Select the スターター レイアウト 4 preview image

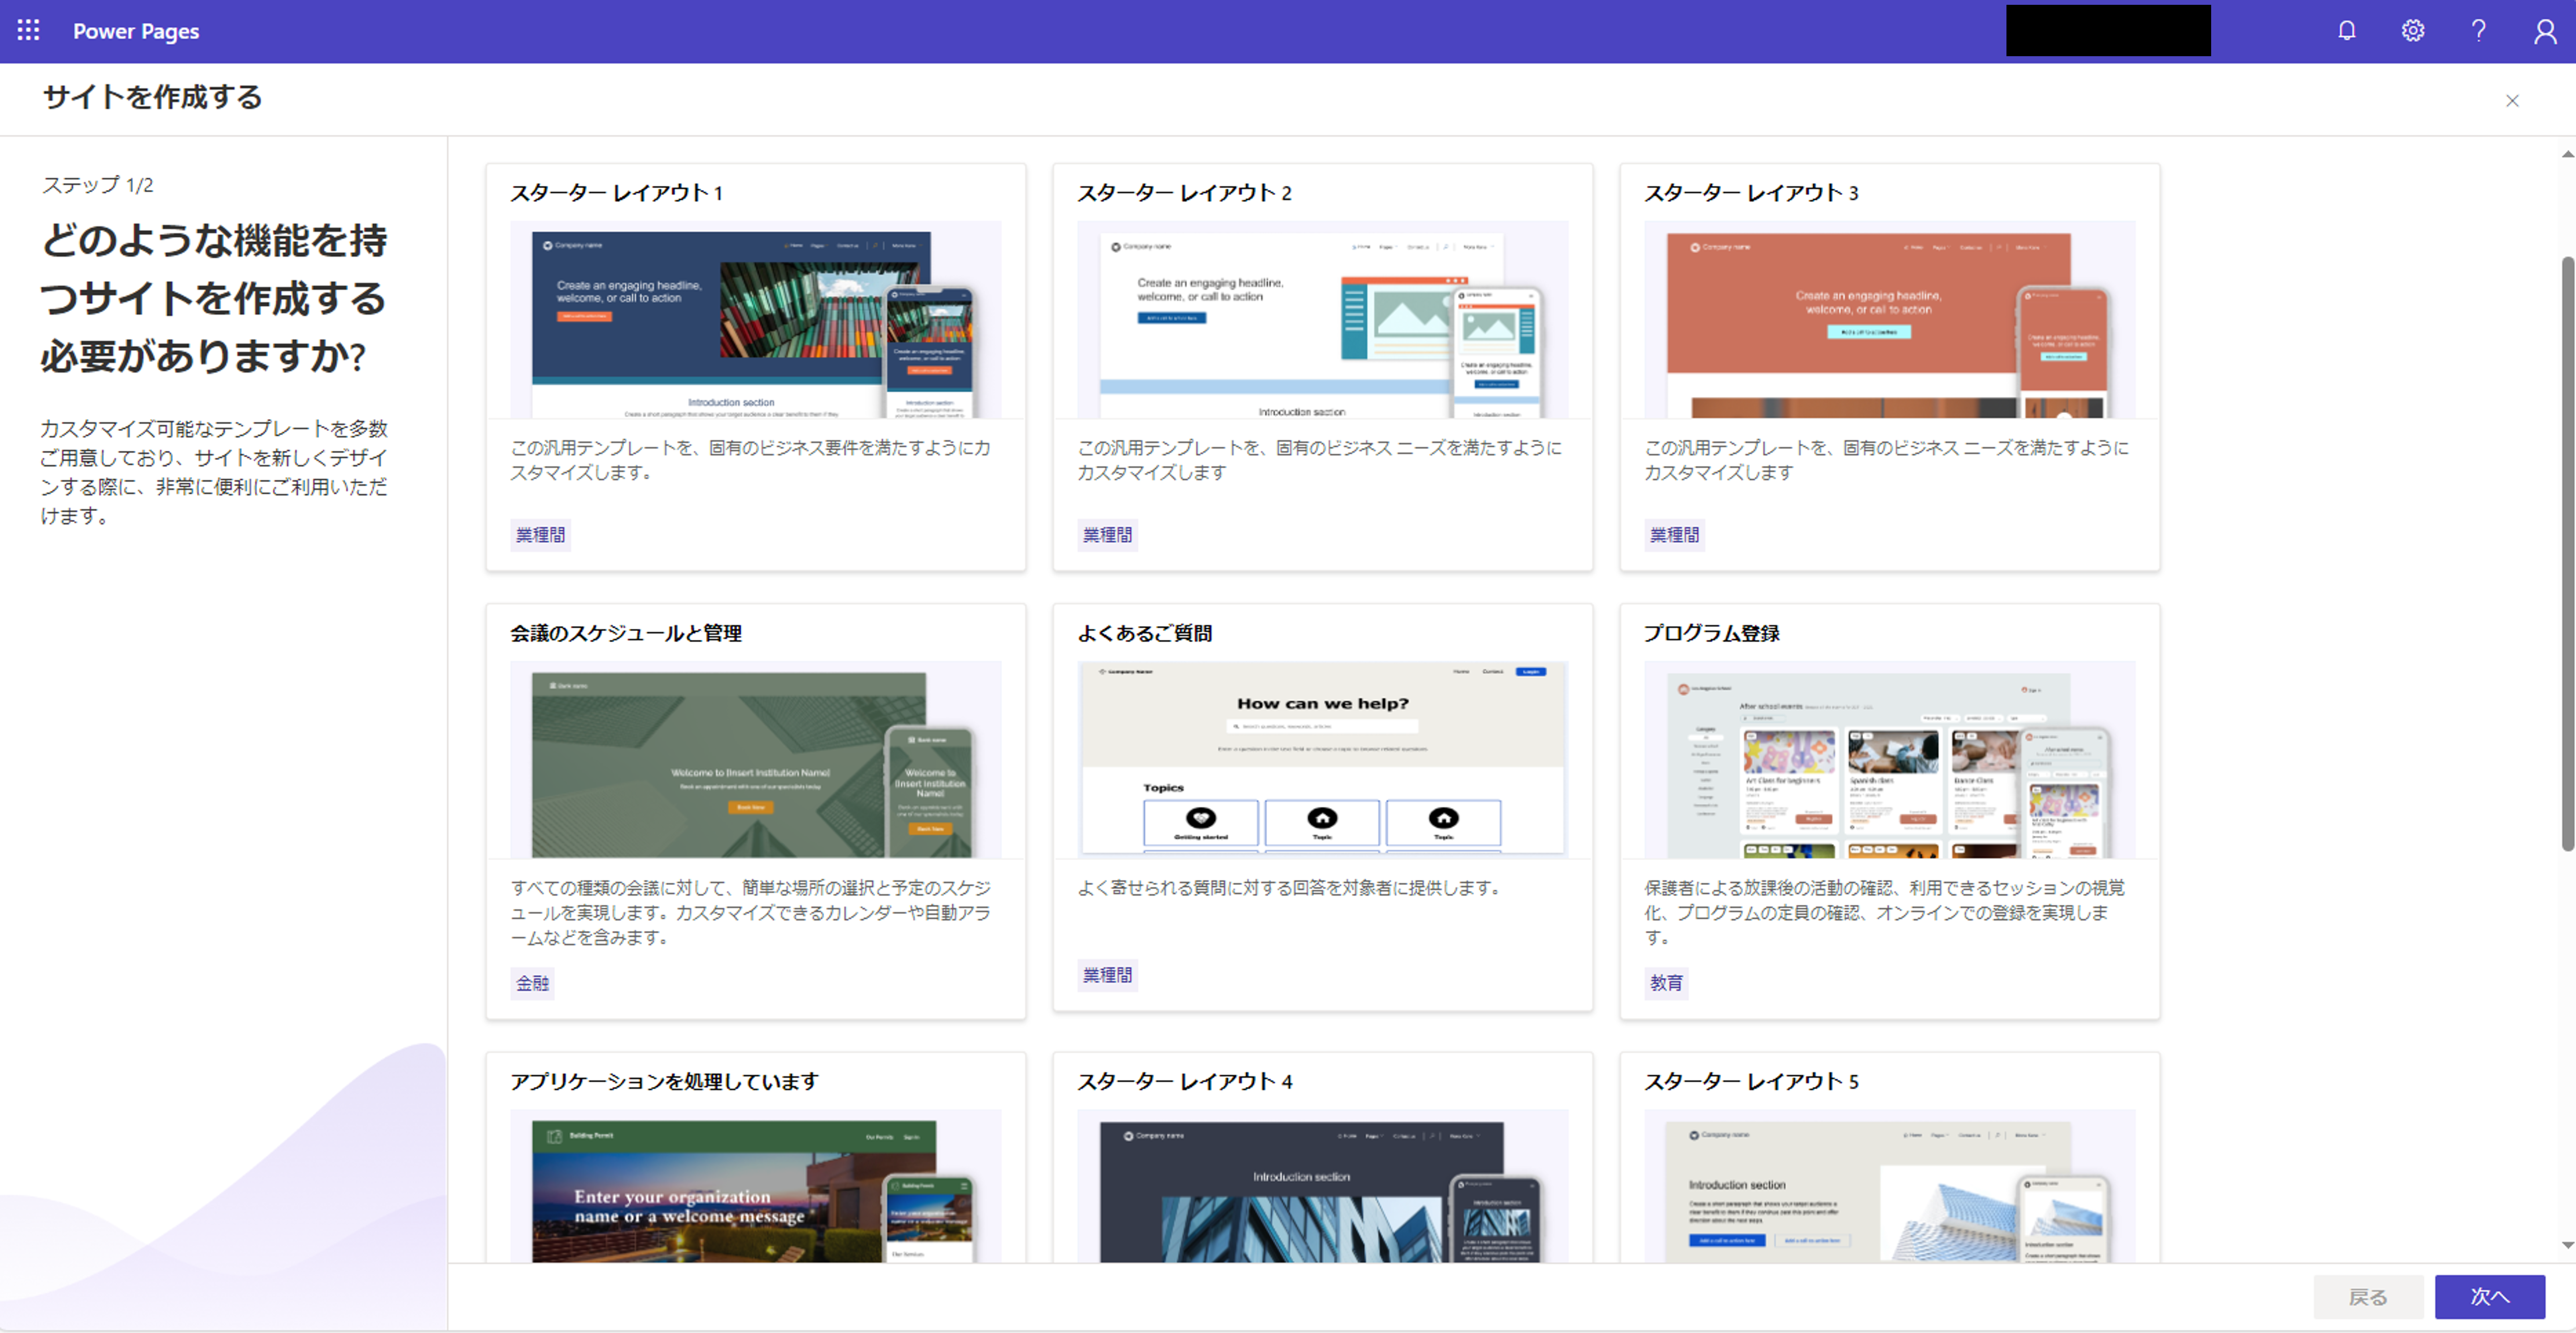click(1322, 1186)
